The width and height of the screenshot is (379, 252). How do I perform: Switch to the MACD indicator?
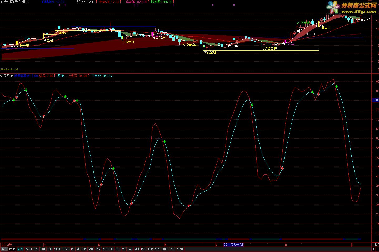pyautogui.click(x=28, y=249)
